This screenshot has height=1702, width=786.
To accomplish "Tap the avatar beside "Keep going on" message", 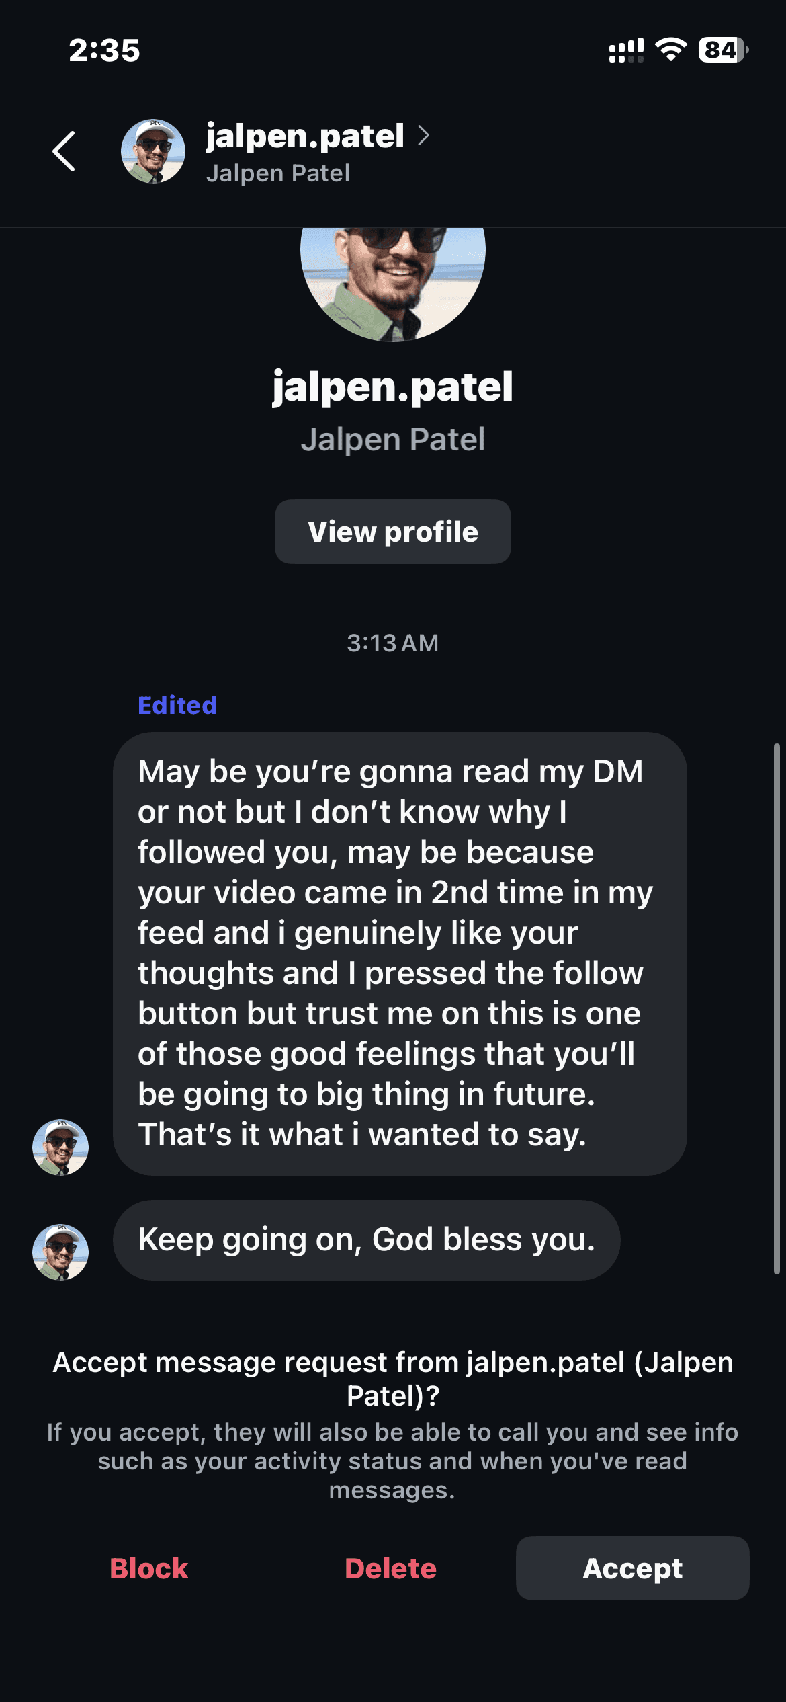I will pyautogui.click(x=60, y=1252).
